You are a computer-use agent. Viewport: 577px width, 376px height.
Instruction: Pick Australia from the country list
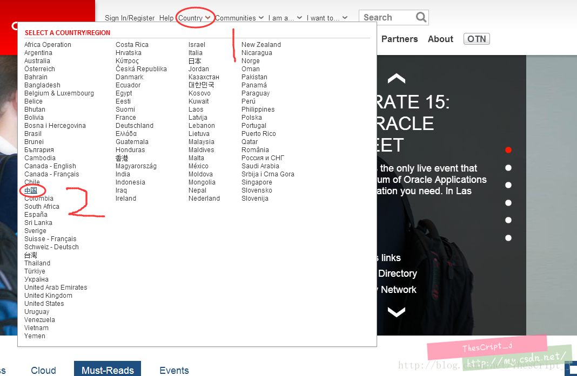pos(37,60)
